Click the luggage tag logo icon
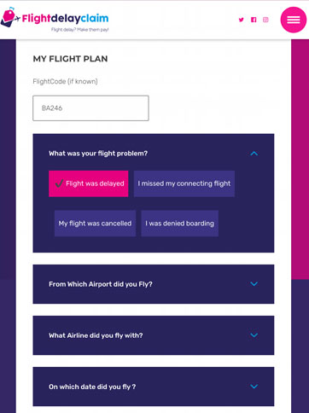The image size is (309, 413). (x=9, y=17)
